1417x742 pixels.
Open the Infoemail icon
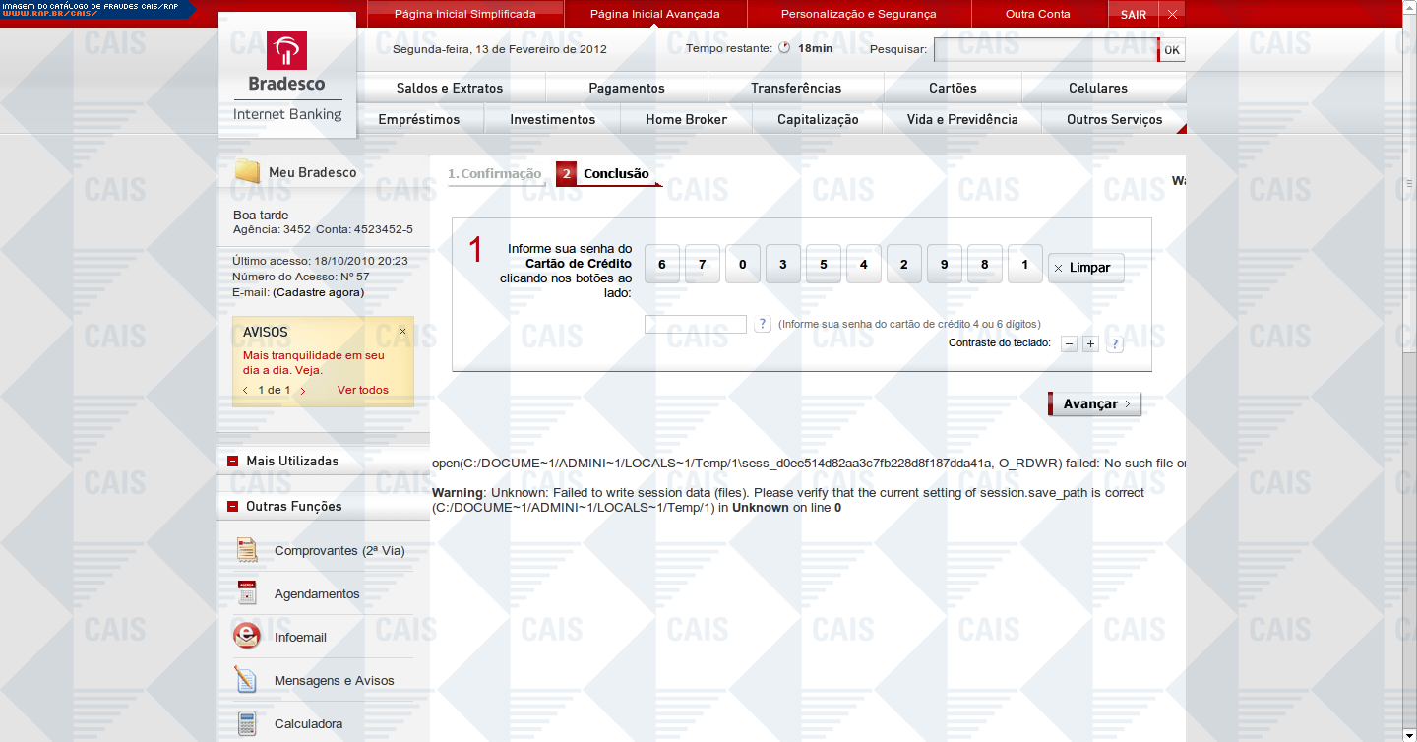pos(247,637)
